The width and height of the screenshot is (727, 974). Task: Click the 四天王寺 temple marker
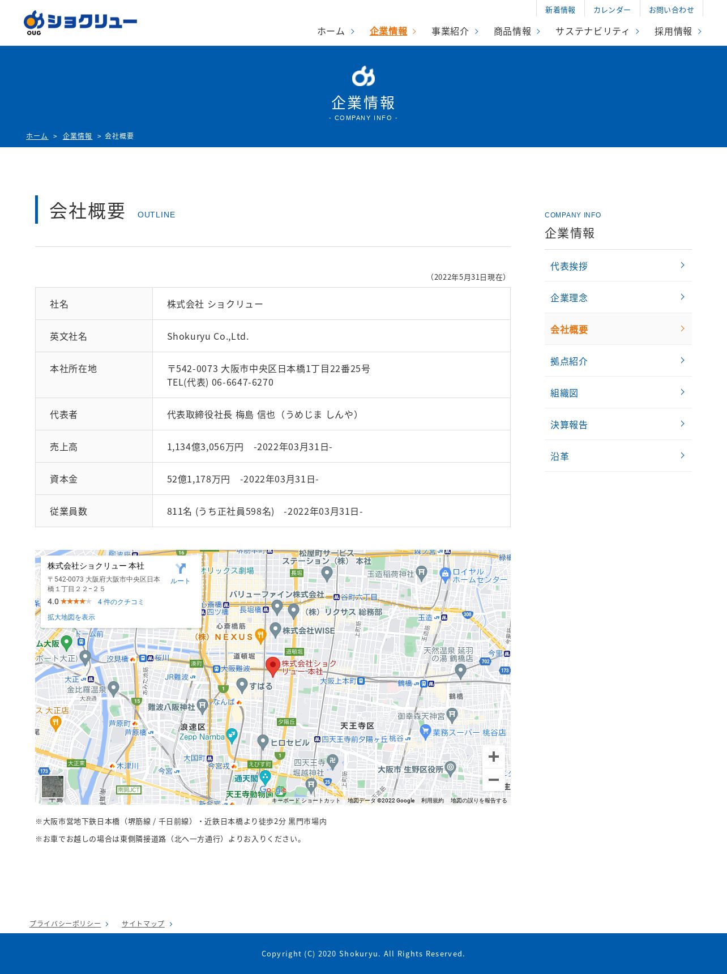[332, 762]
